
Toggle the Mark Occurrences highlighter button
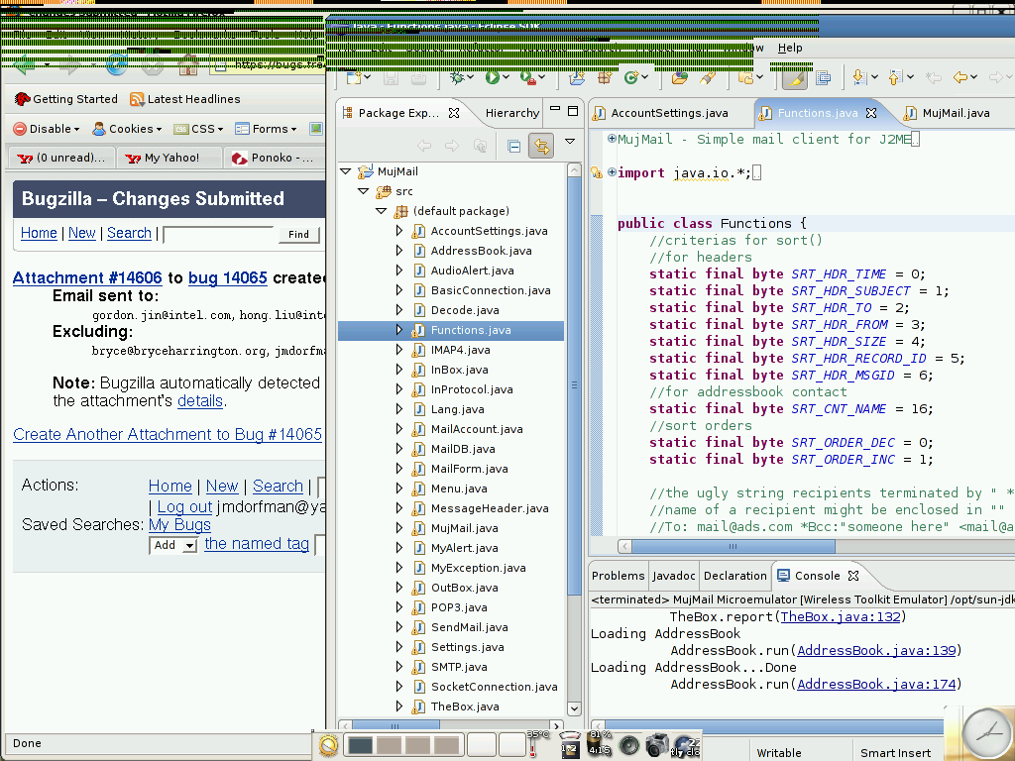[794, 77]
